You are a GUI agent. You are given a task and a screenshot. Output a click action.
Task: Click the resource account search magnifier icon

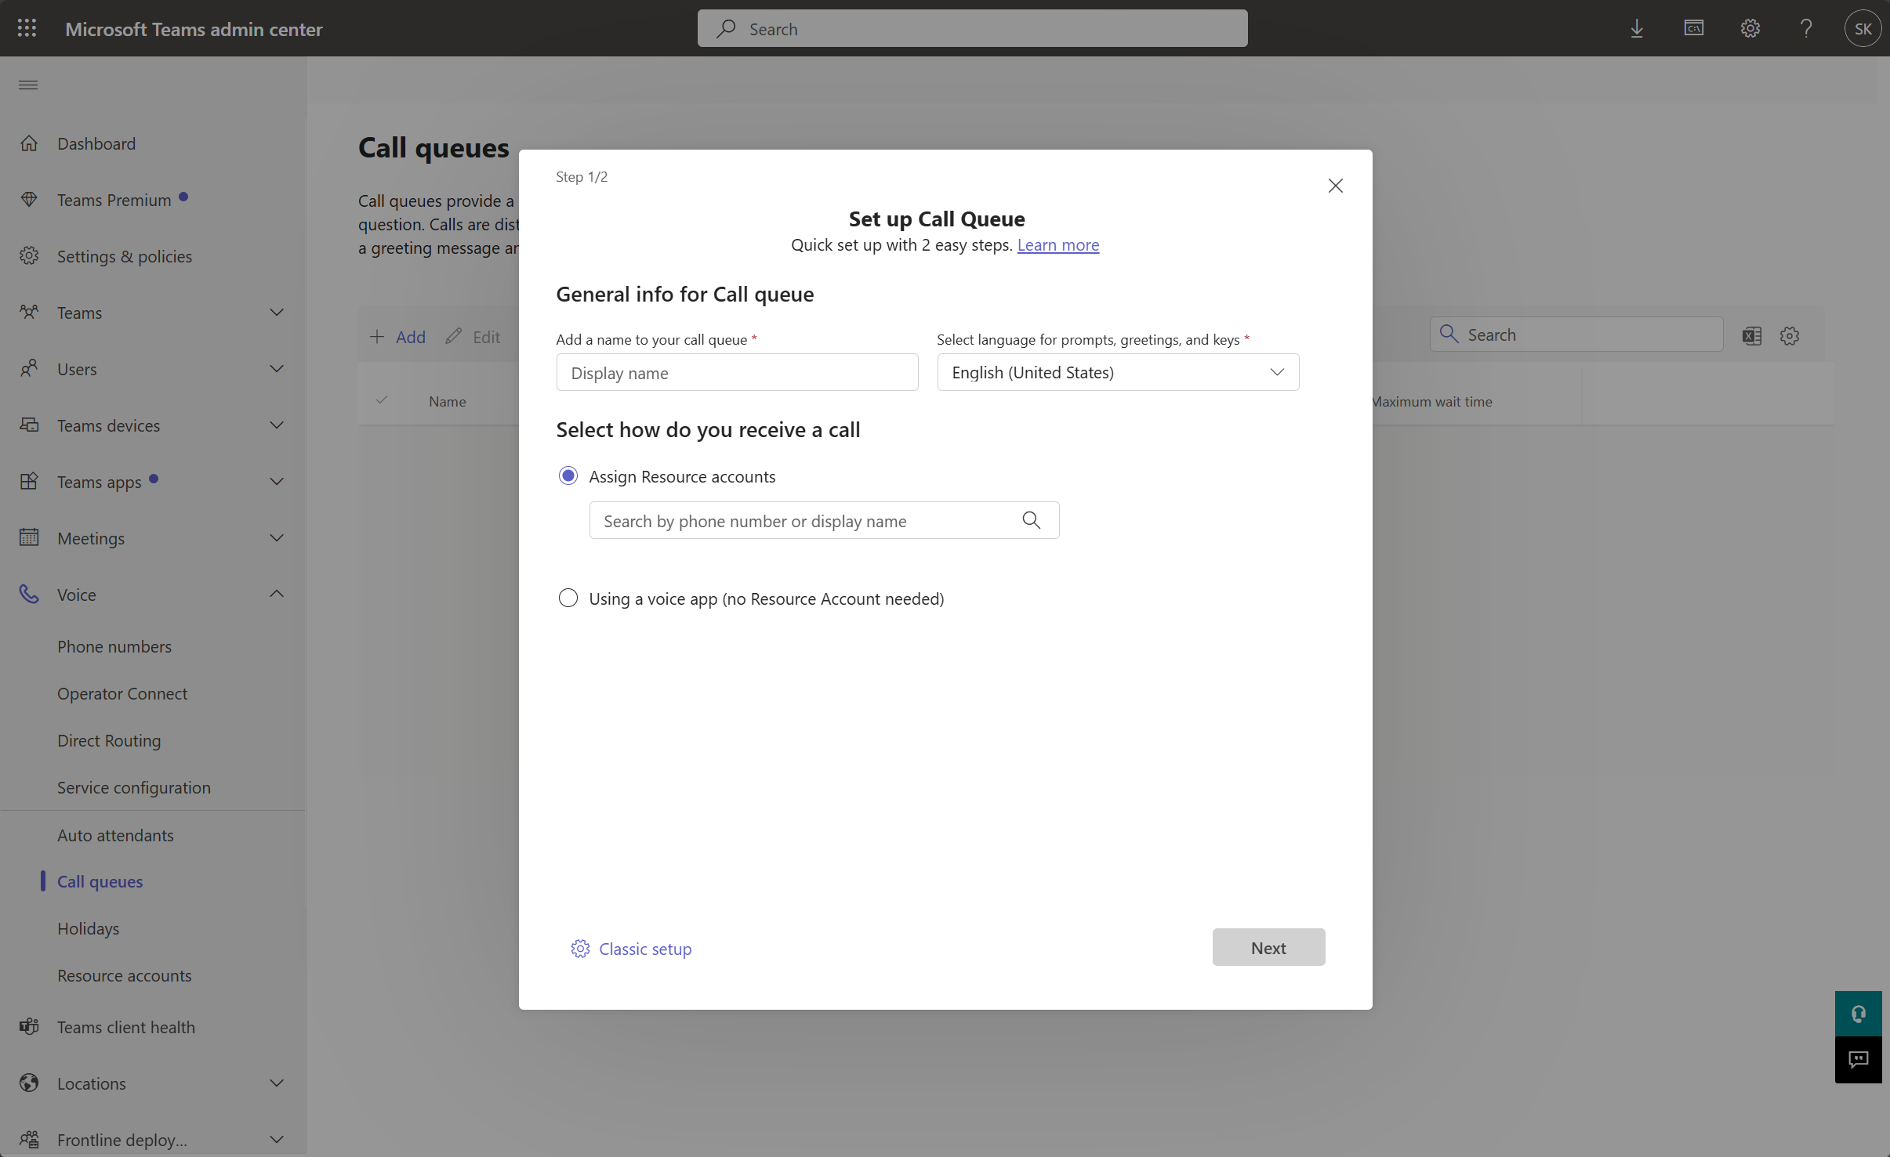[x=1032, y=520]
